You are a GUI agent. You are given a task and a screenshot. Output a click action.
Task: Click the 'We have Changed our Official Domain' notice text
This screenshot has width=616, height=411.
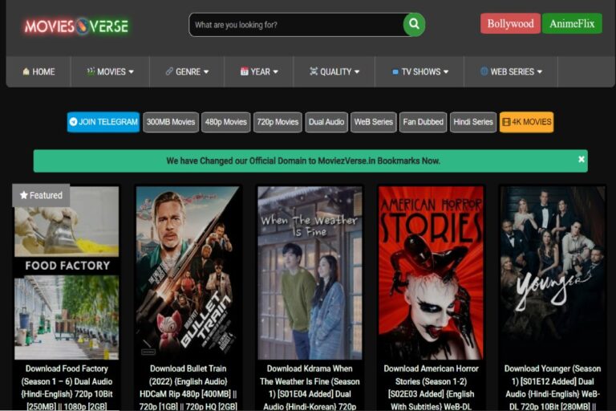click(x=303, y=161)
